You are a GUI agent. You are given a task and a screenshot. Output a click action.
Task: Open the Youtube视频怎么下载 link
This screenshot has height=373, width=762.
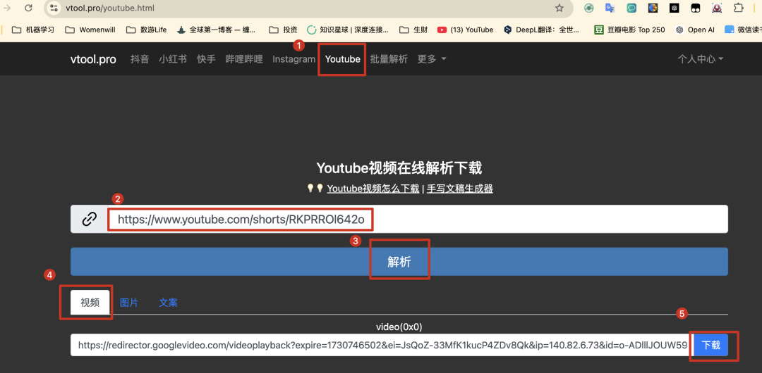click(373, 189)
